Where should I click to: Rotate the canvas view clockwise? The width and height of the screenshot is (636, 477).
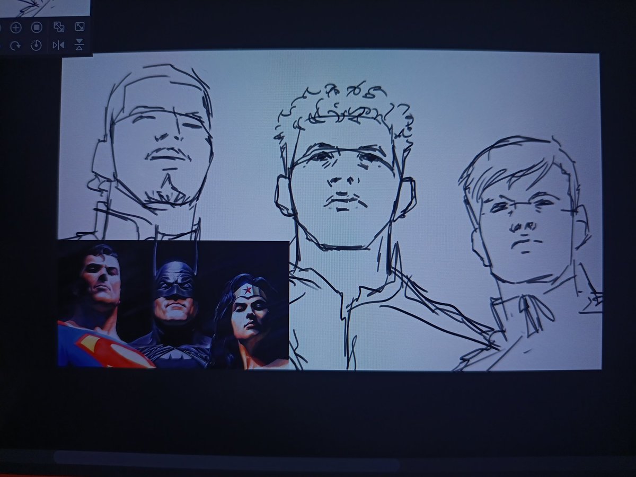(x=15, y=46)
